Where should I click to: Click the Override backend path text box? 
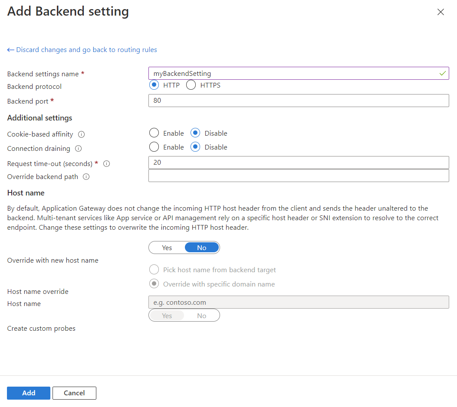pos(299,176)
